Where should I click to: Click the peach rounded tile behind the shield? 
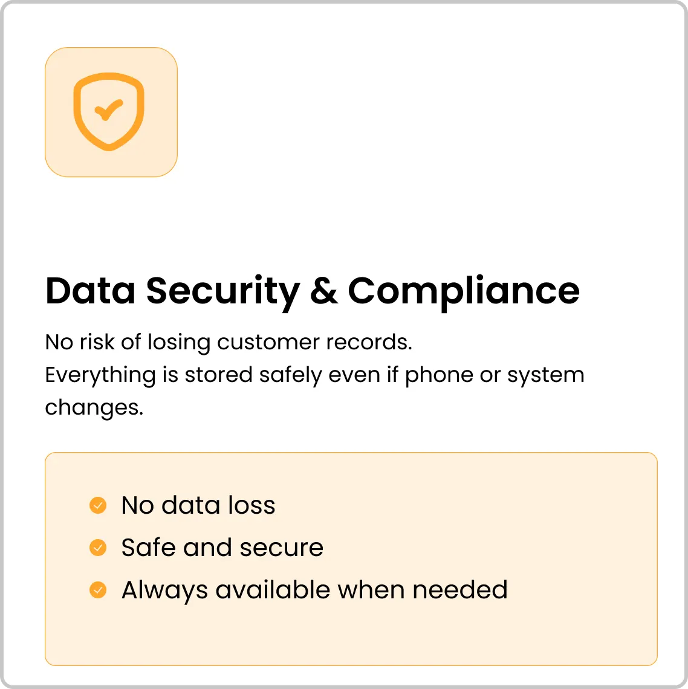tap(111, 112)
